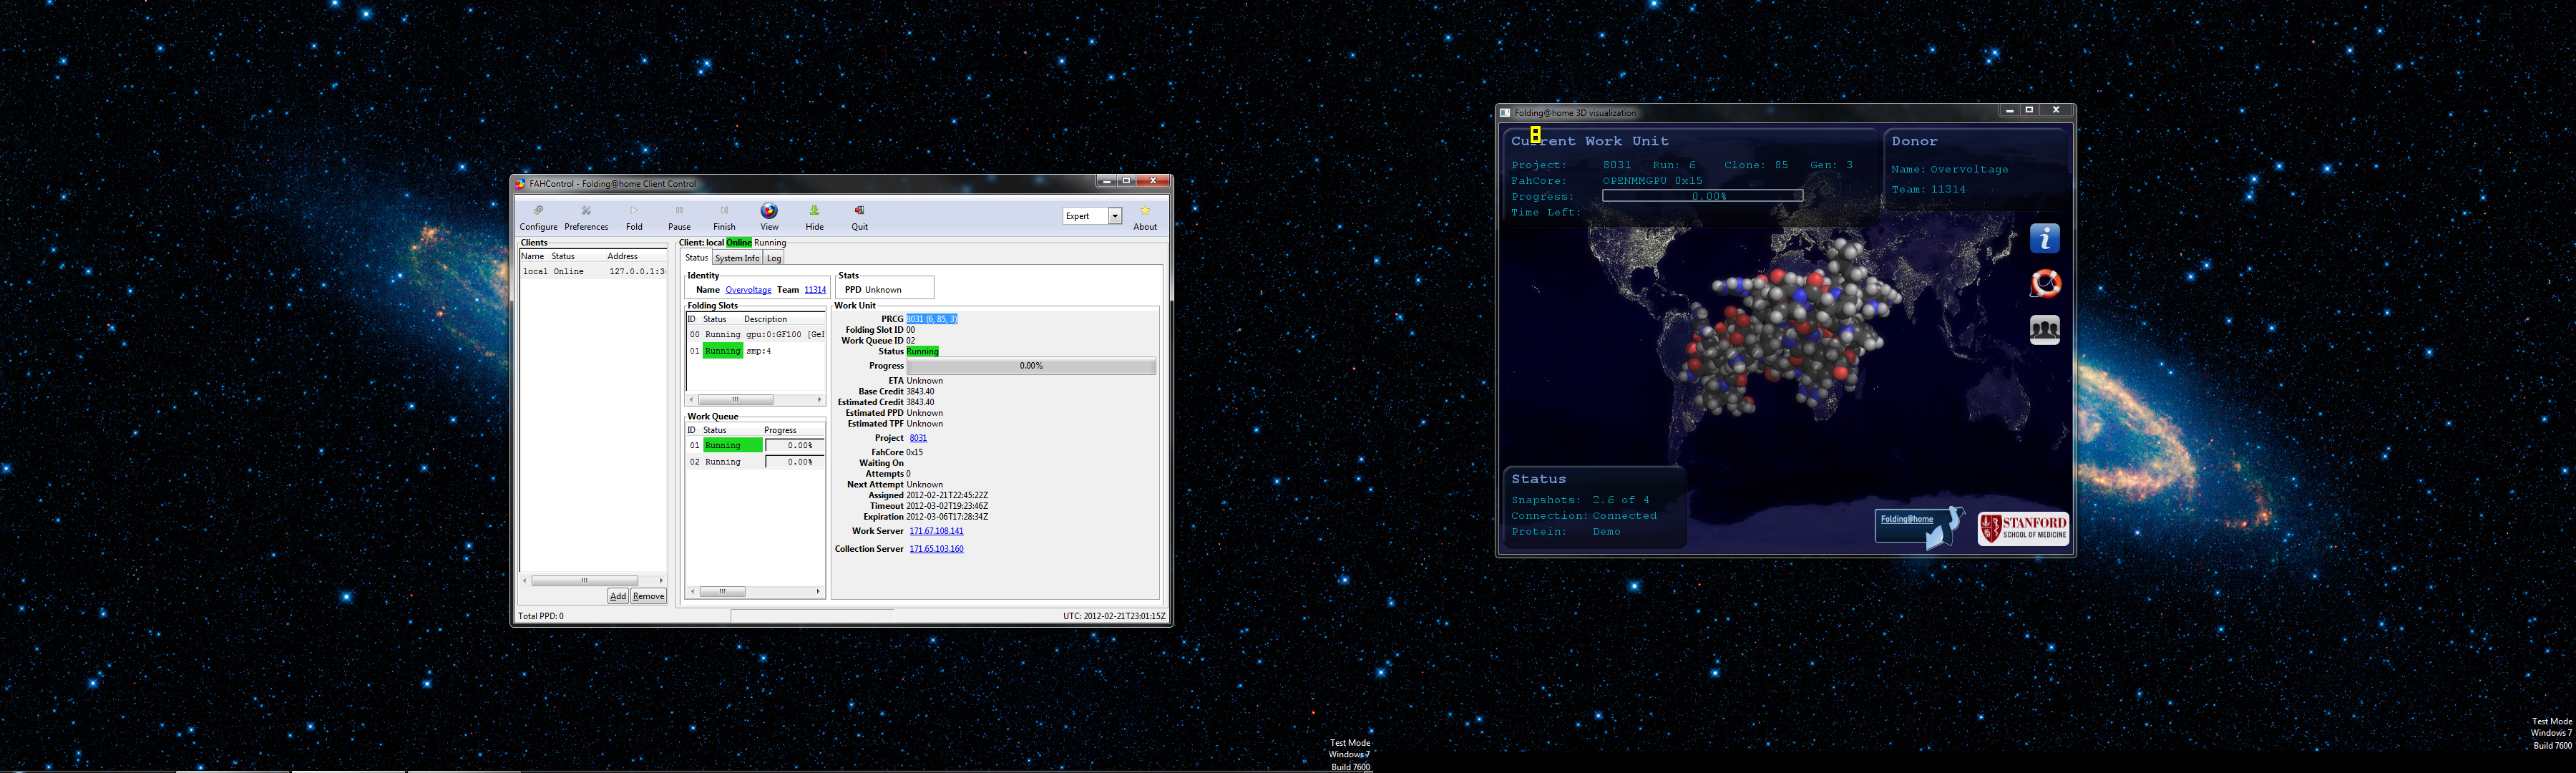Click the PRCG field "8031 (6, 85, 3)"
The image size is (2576, 773).
click(x=932, y=319)
